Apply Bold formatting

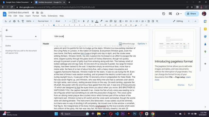pos(84,21)
